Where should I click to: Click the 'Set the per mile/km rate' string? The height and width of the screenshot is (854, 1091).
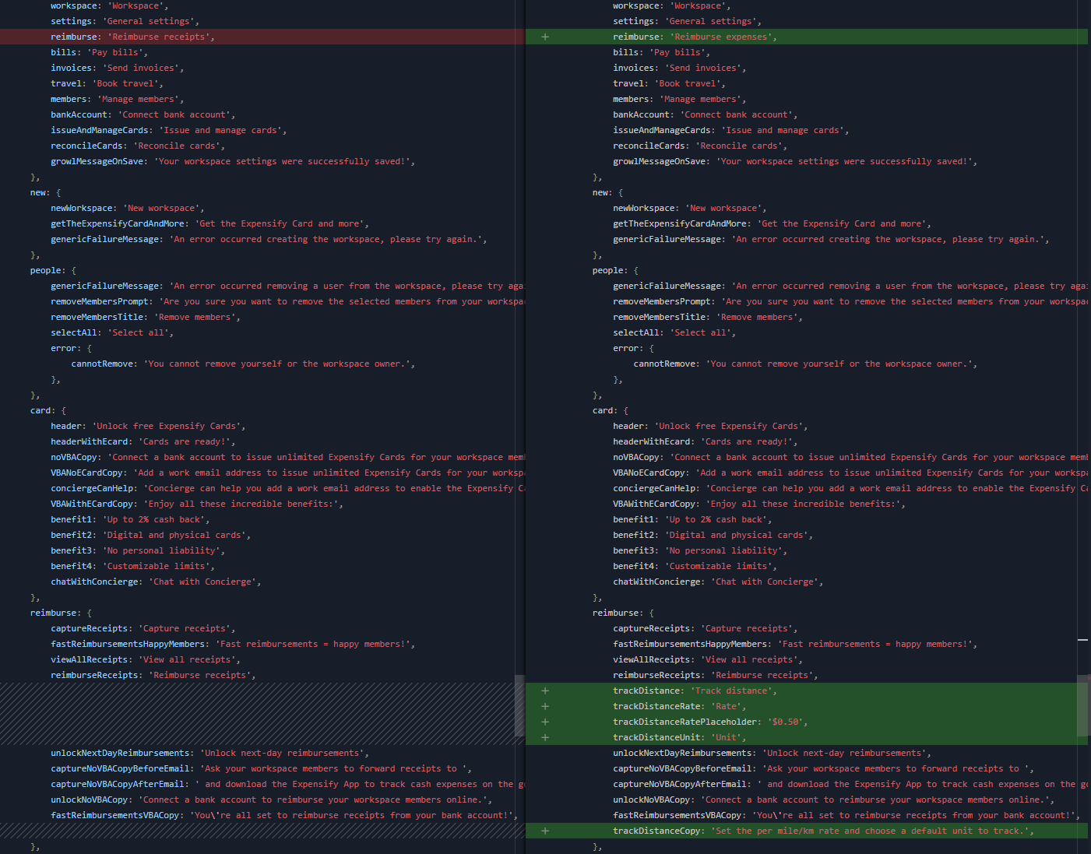(870, 831)
